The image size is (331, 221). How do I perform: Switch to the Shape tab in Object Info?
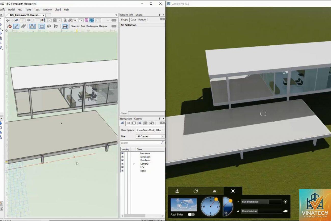click(125, 20)
